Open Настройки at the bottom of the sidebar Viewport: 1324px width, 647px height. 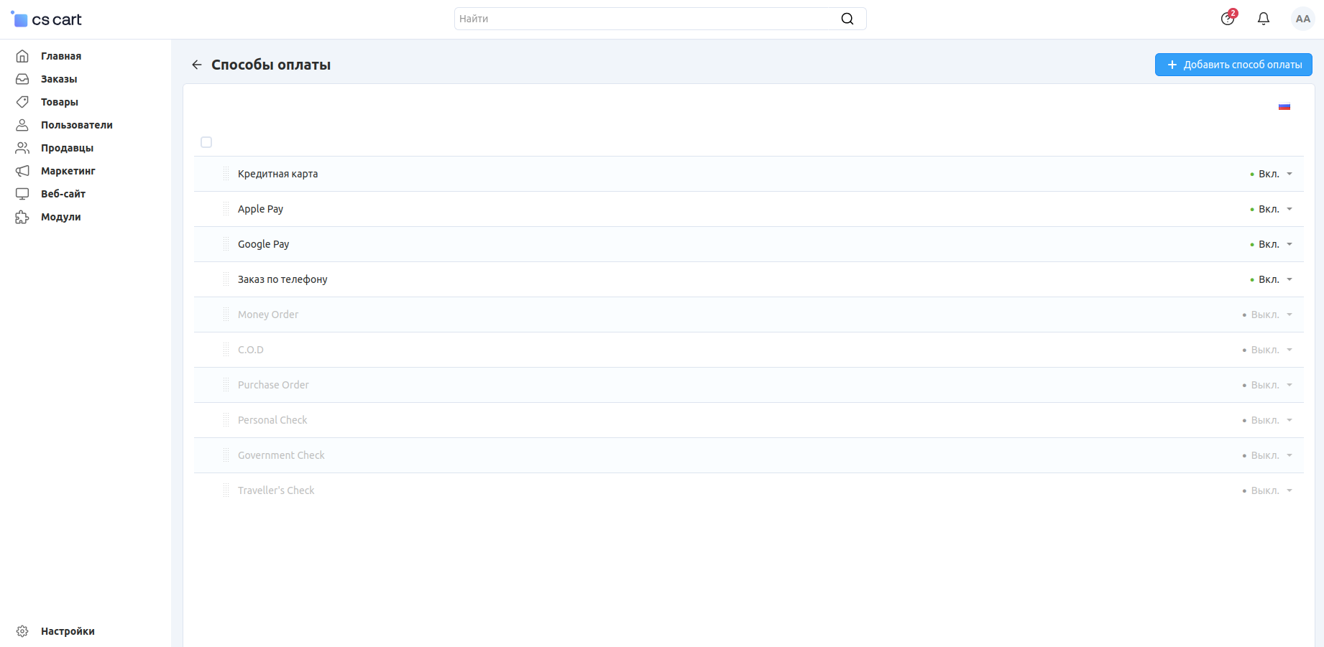tap(68, 631)
